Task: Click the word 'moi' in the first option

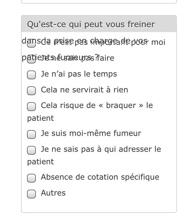Action: click(x=158, y=42)
